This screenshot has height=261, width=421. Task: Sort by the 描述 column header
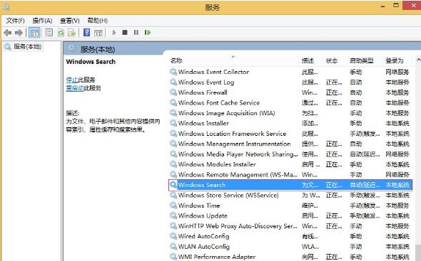coord(308,60)
